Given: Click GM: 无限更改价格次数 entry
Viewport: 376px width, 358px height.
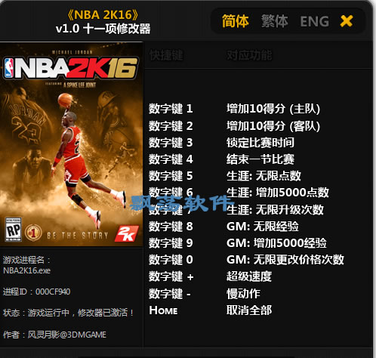Looking at the screenshot, I should 285,260.
